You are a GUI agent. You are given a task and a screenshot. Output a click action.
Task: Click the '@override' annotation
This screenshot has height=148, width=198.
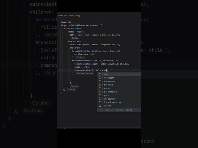(66, 22)
